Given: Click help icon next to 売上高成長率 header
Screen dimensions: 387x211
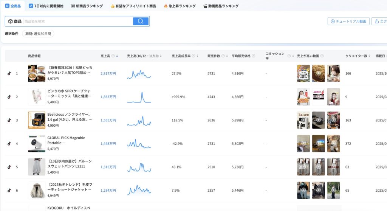Looking at the screenshot, I should 193,56.
